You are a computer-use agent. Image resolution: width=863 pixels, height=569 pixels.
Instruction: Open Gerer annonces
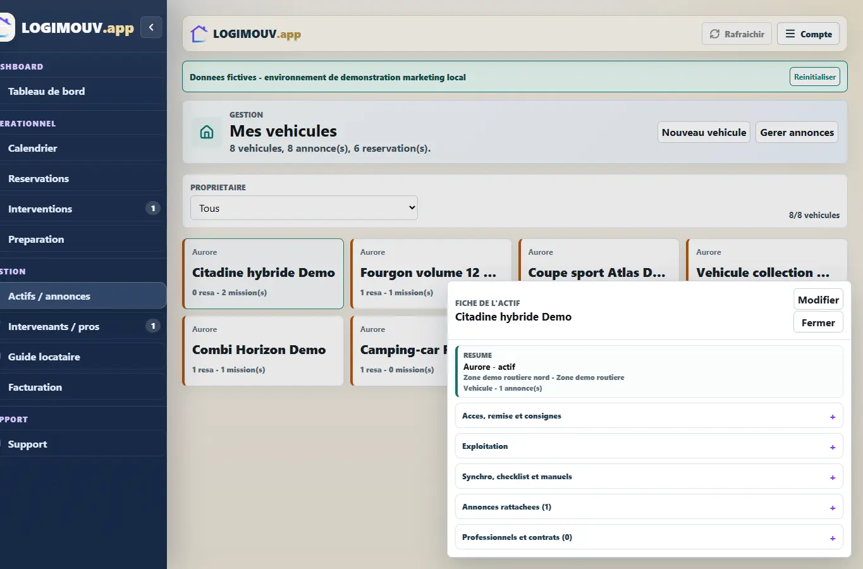click(797, 132)
